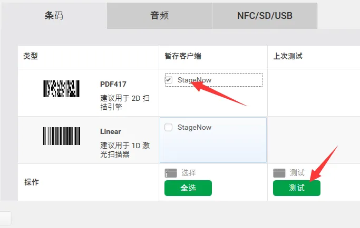Click the 建议用于 1D 激光扫描器 description
The height and width of the screenshot is (228, 360).
pos(125,150)
